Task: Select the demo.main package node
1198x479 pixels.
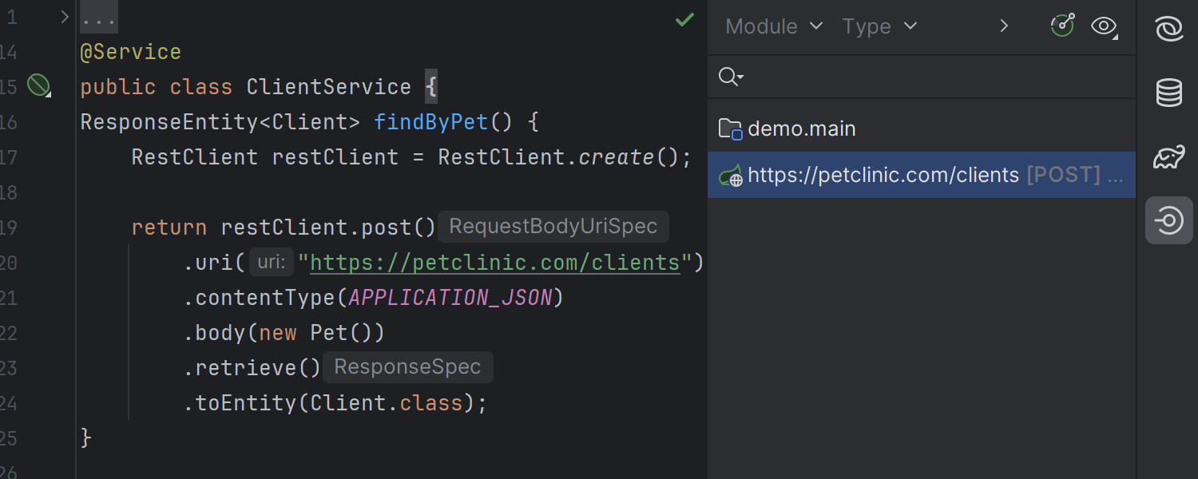Action: click(801, 128)
